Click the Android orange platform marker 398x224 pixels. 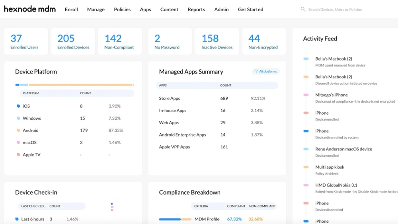coord(18,131)
